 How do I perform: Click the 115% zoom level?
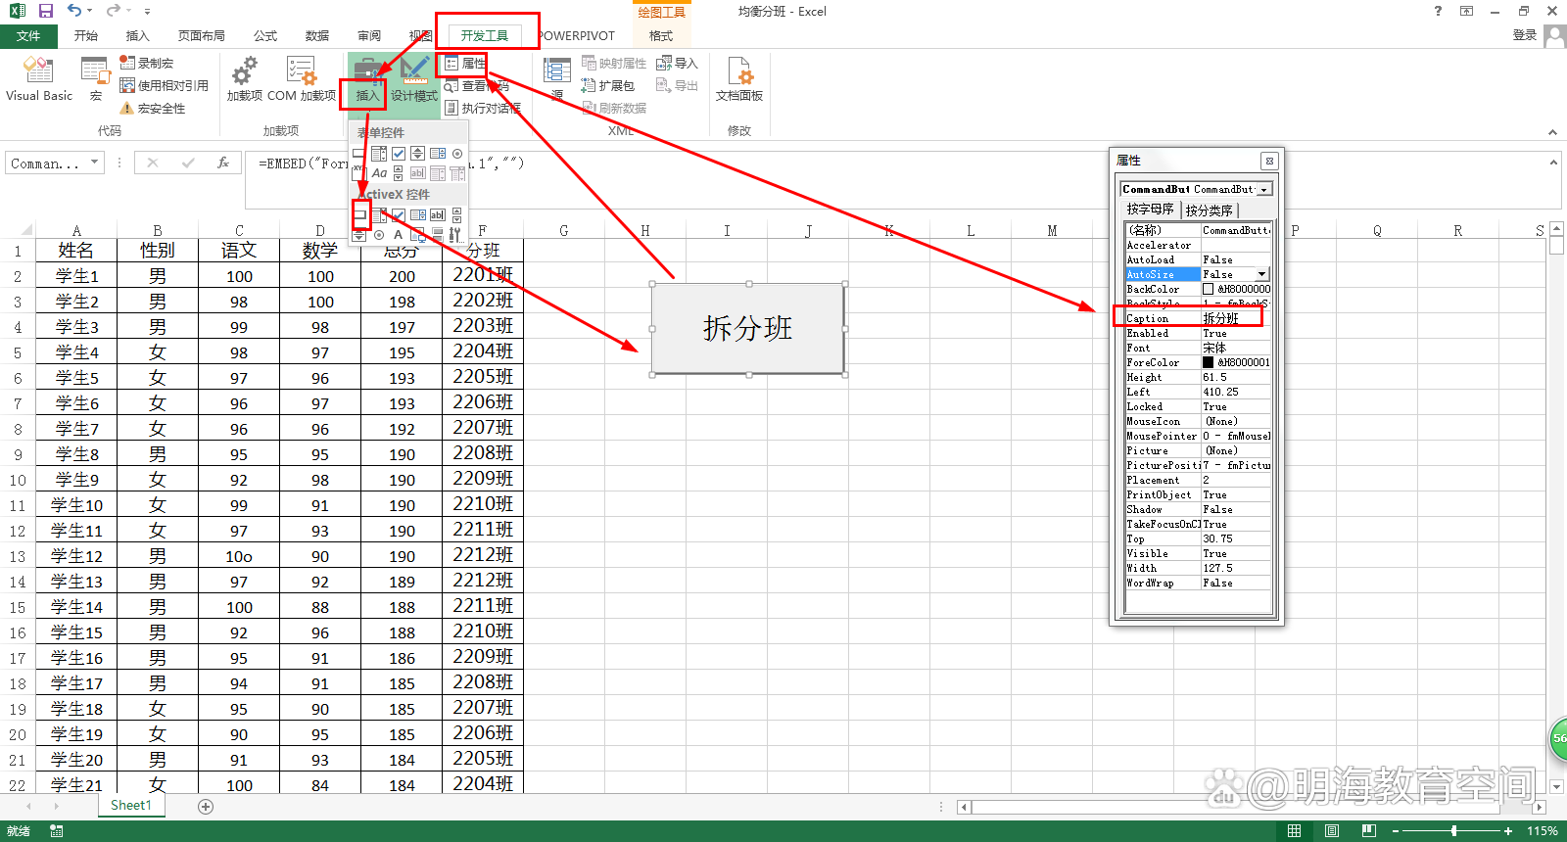coord(1543,830)
